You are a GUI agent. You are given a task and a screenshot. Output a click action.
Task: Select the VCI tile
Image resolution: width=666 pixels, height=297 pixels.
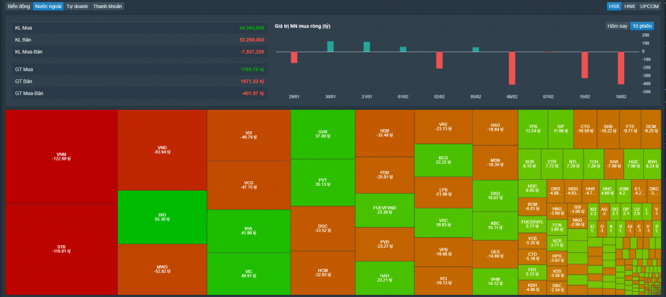[444, 280]
